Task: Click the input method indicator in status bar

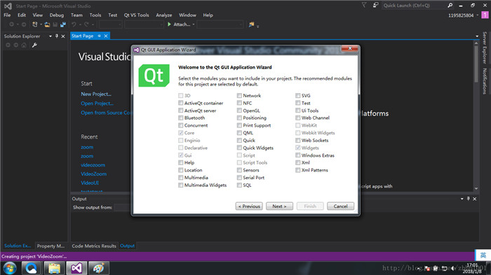Action: coord(483,255)
